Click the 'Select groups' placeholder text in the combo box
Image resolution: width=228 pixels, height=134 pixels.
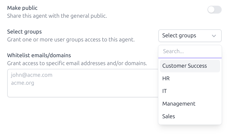coord(179,36)
